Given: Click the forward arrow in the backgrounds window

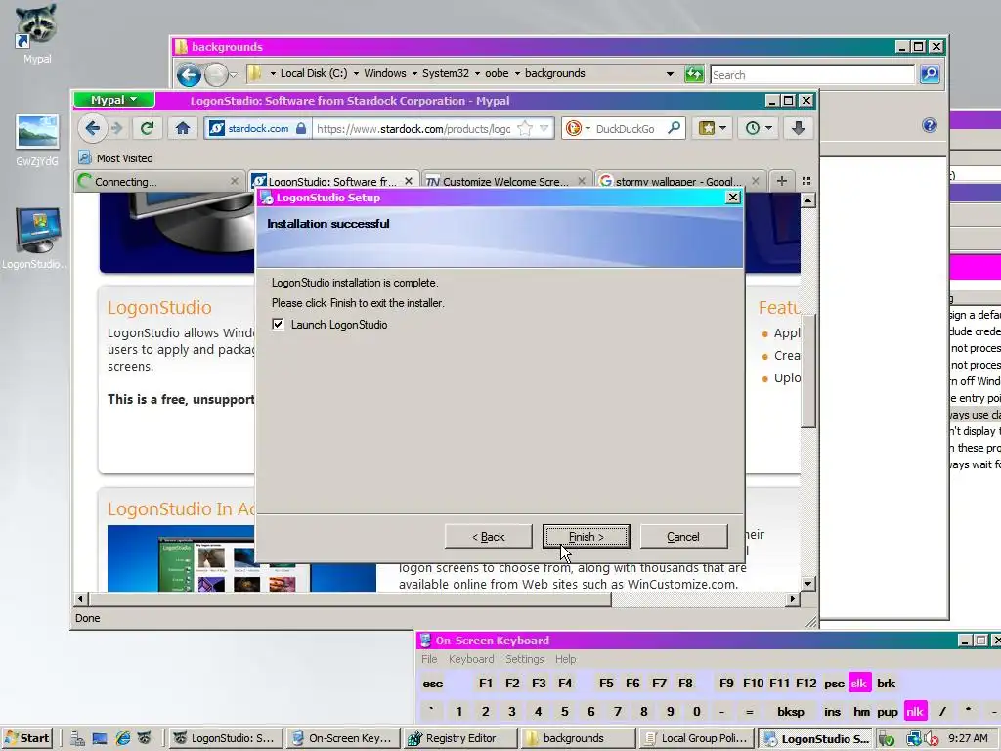Looking at the screenshot, I should point(216,74).
